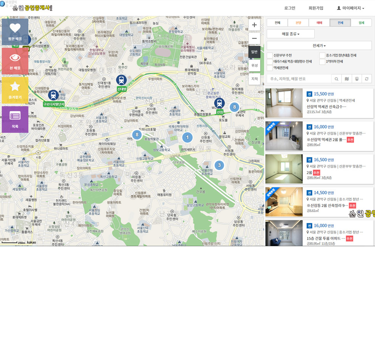The image size is (375, 343).
Task: Expand the 마이페이지 menu
Action: [x=350, y=8]
